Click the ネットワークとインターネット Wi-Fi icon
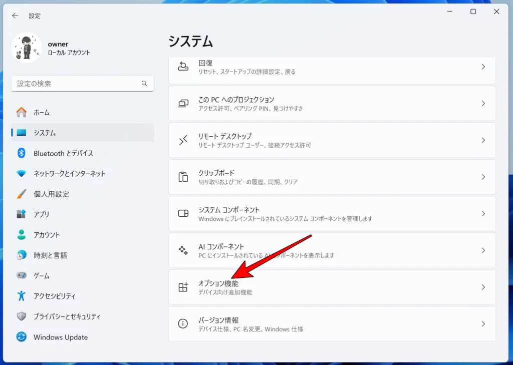This screenshot has width=513, height=365. [21, 174]
